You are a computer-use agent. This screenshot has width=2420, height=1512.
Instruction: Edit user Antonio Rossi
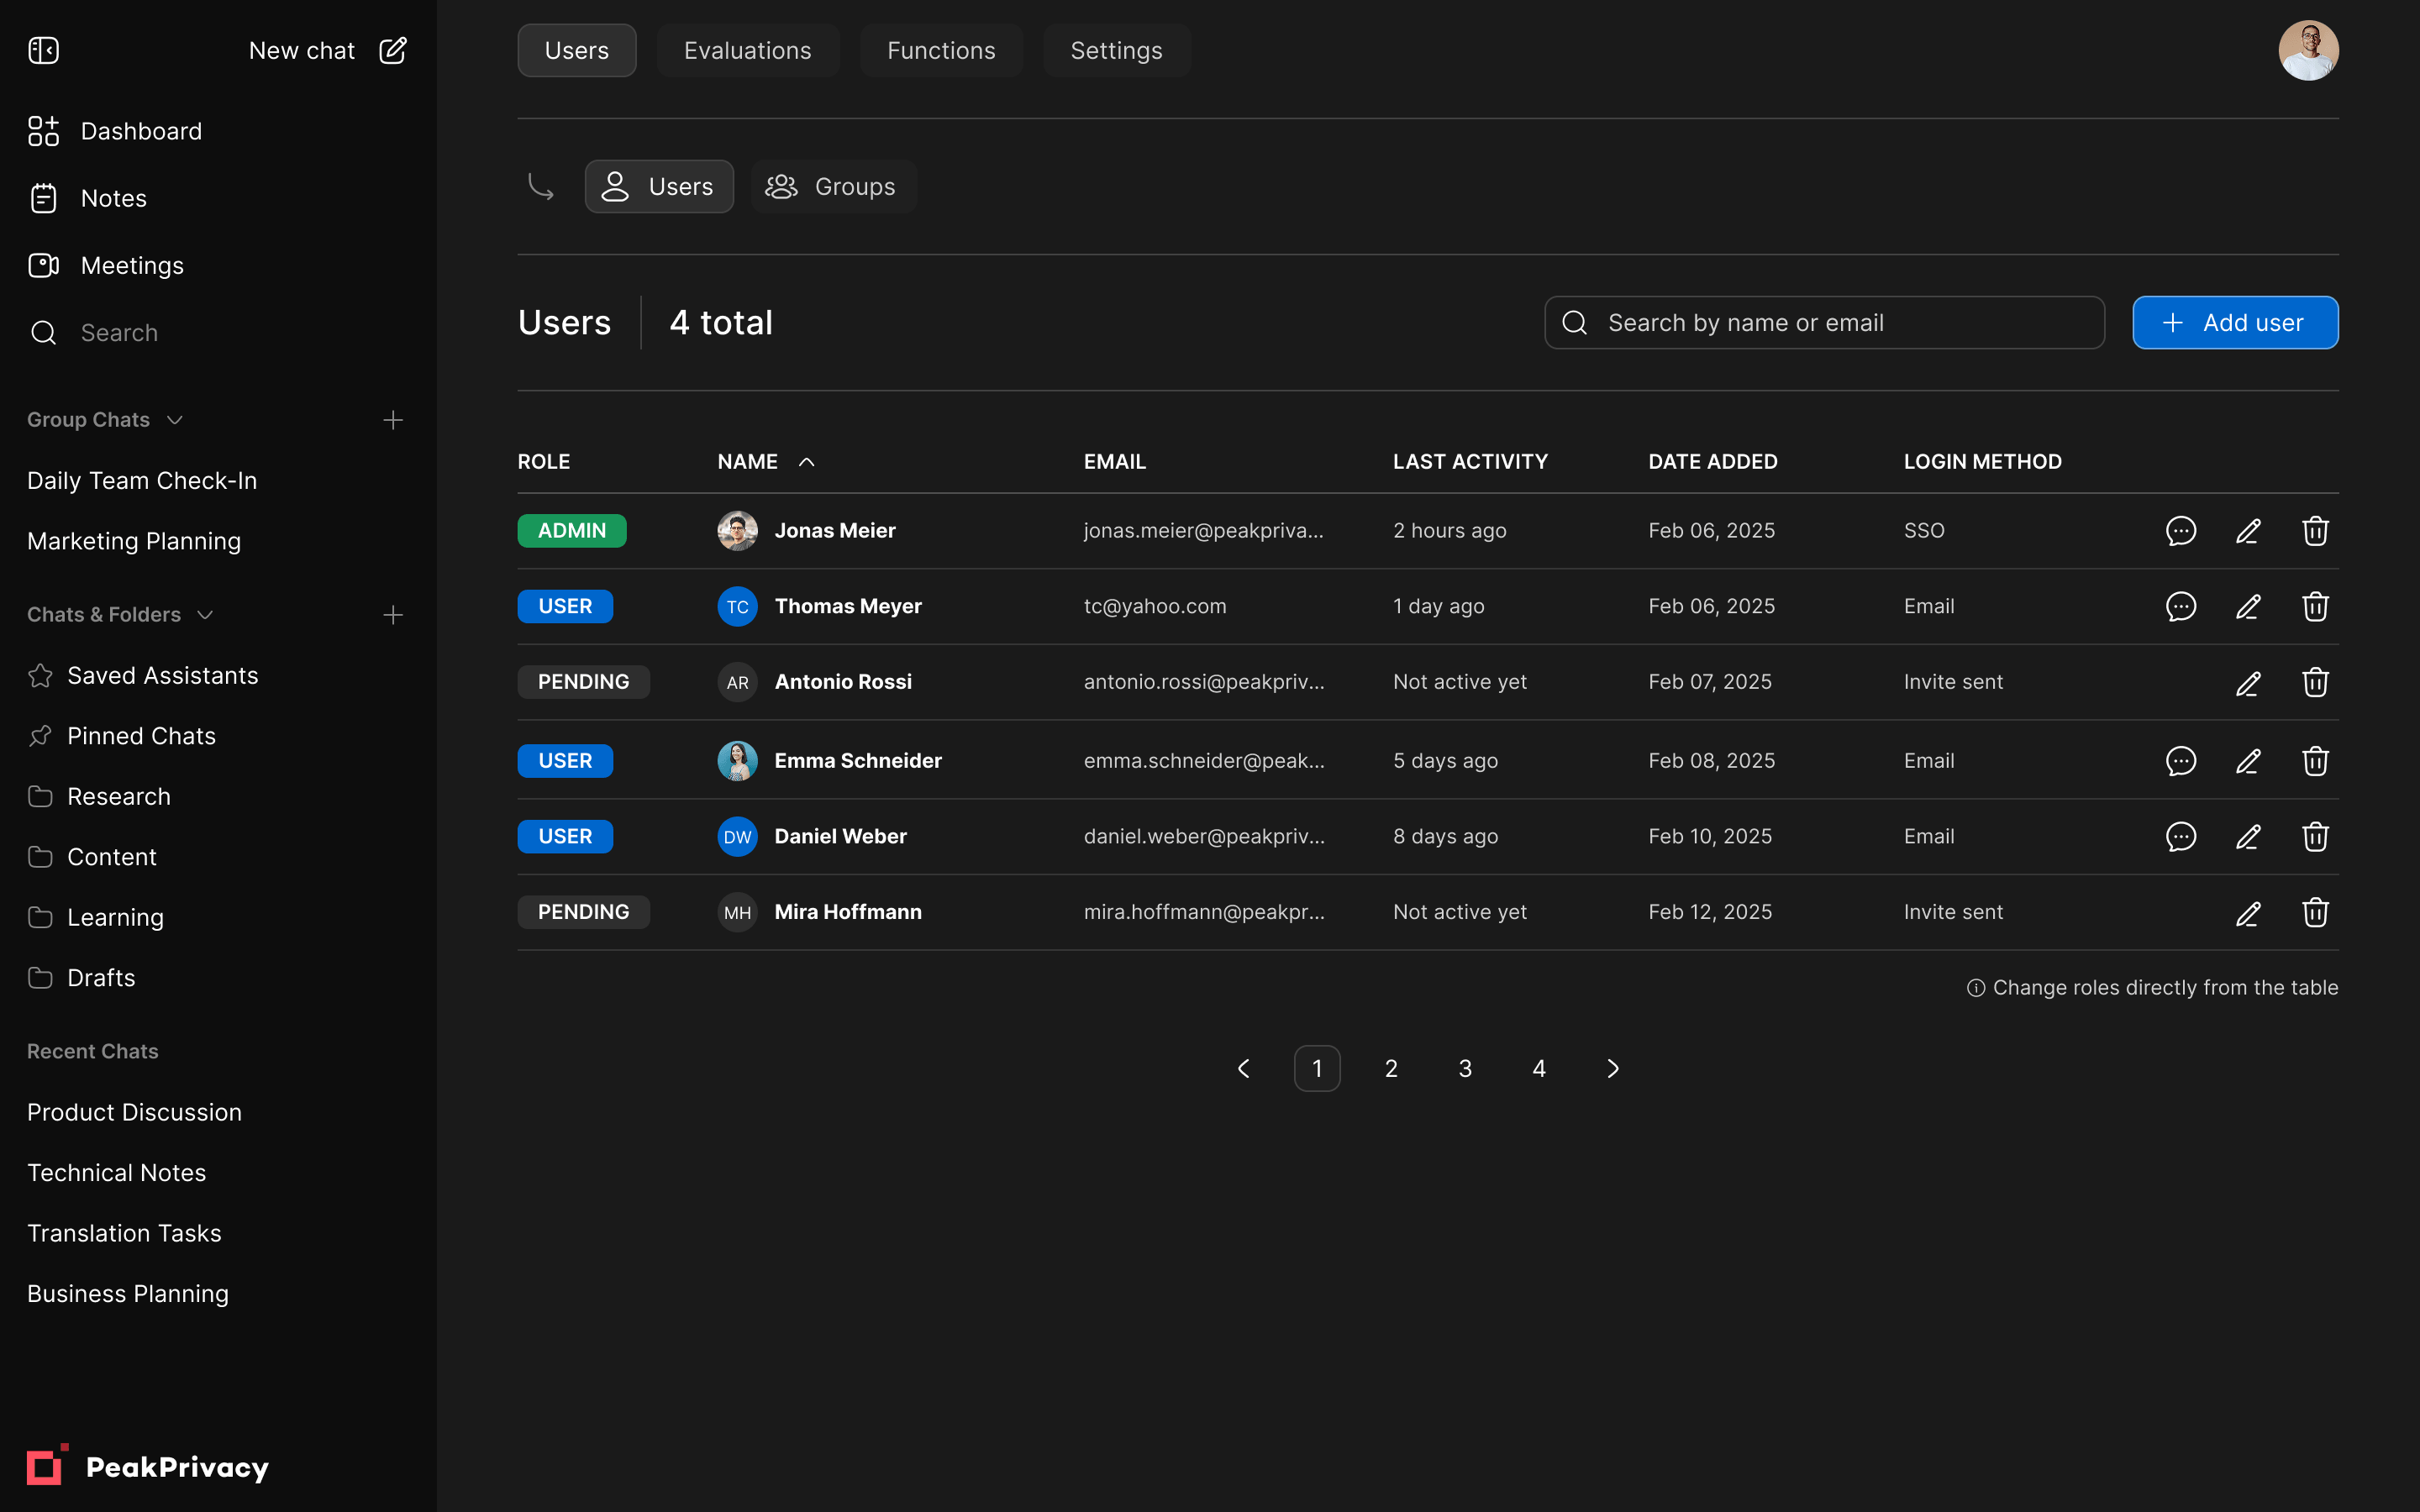click(x=2248, y=683)
